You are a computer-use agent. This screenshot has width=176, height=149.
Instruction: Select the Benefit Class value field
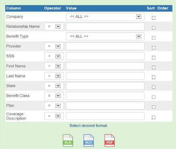[x=105, y=96]
